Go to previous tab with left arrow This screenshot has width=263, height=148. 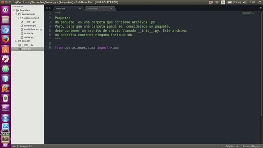pos(46,8)
